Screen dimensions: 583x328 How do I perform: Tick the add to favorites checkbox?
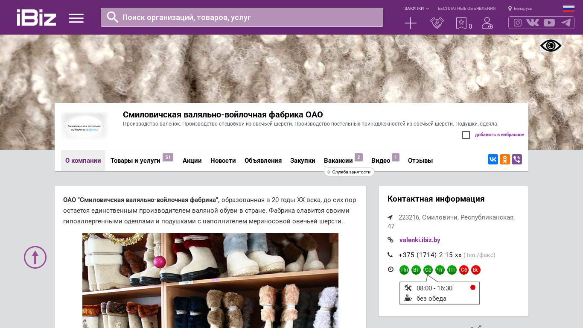pos(466,135)
